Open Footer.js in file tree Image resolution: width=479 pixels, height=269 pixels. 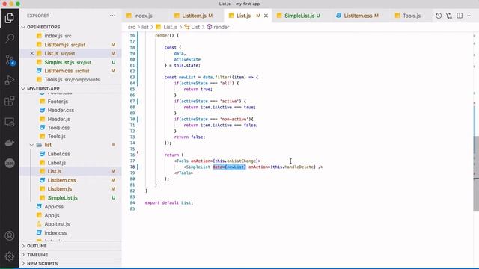pos(58,102)
